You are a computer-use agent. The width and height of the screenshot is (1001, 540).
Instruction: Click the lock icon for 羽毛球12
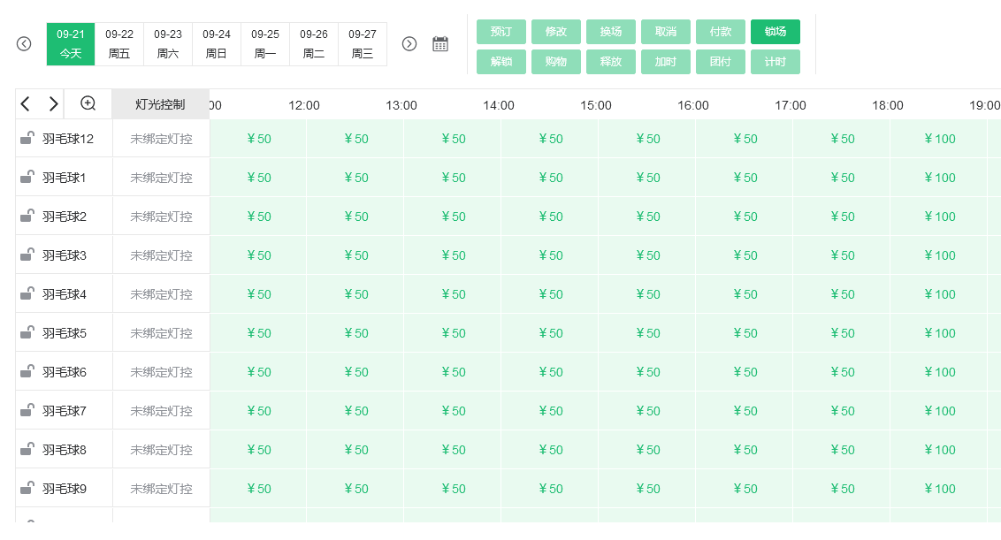click(27, 138)
